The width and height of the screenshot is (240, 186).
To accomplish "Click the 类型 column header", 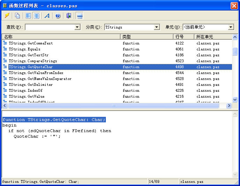I will tap(147, 37).
